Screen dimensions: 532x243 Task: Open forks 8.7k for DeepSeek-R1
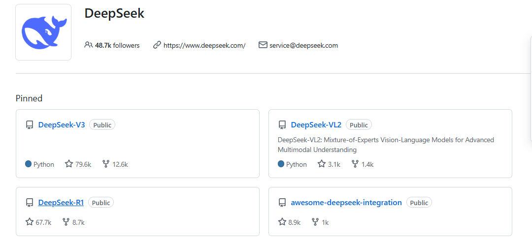(73, 222)
